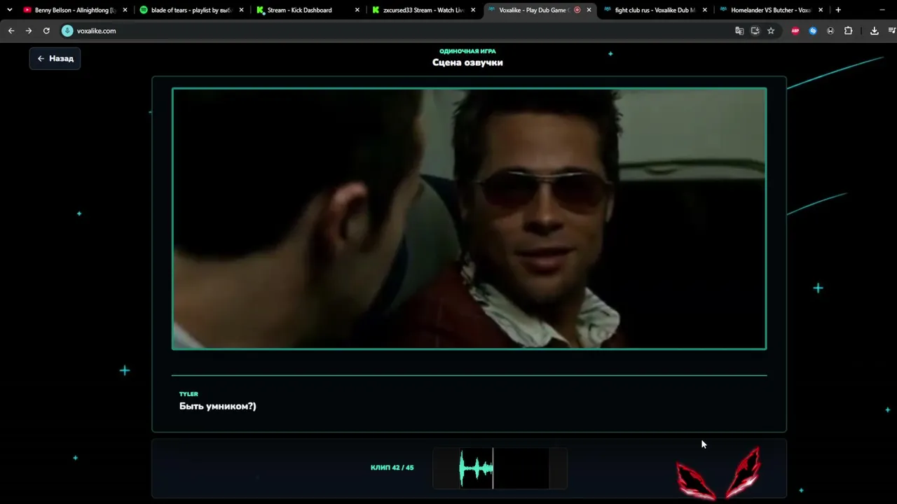Click the YouTube favicon on Benny Bellson tab

(x=27, y=10)
